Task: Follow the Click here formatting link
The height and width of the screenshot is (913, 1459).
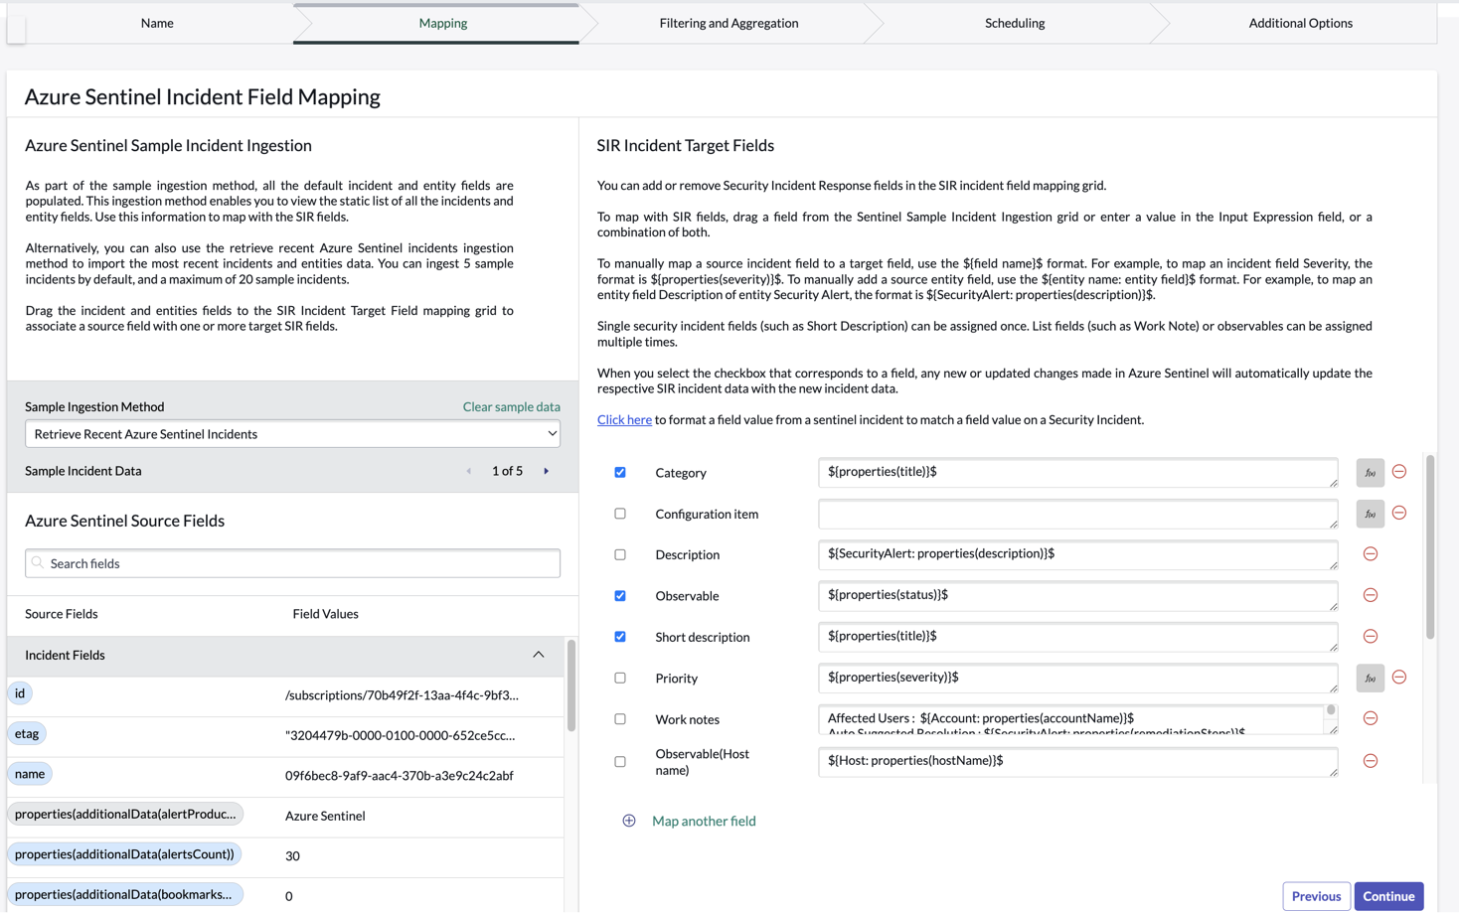Action: pyautogui.click(x=624, y=420)
